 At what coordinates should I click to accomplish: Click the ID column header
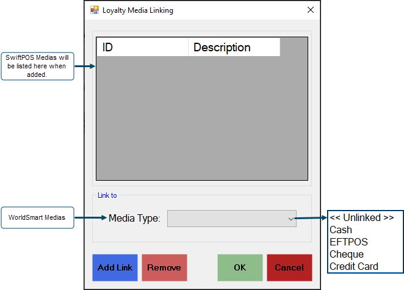tap(142, 47)
